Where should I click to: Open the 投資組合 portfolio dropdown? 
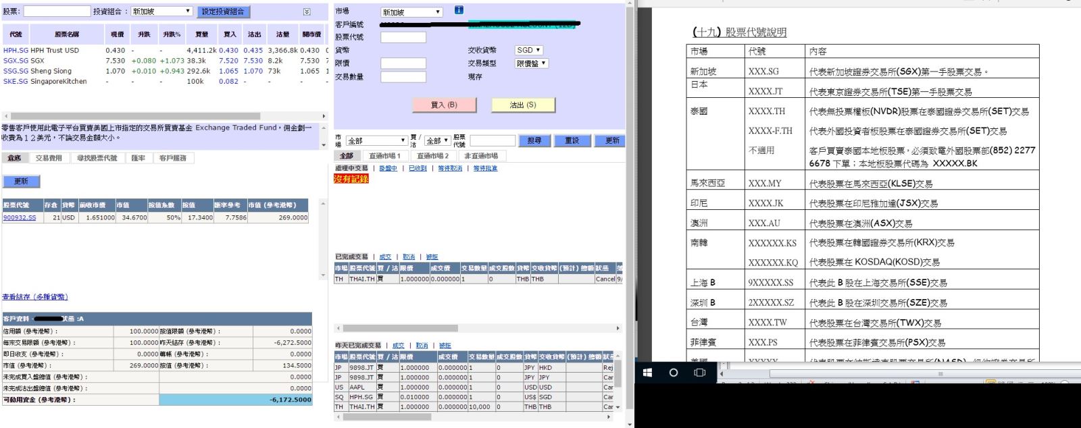click(x=161, y=11)
